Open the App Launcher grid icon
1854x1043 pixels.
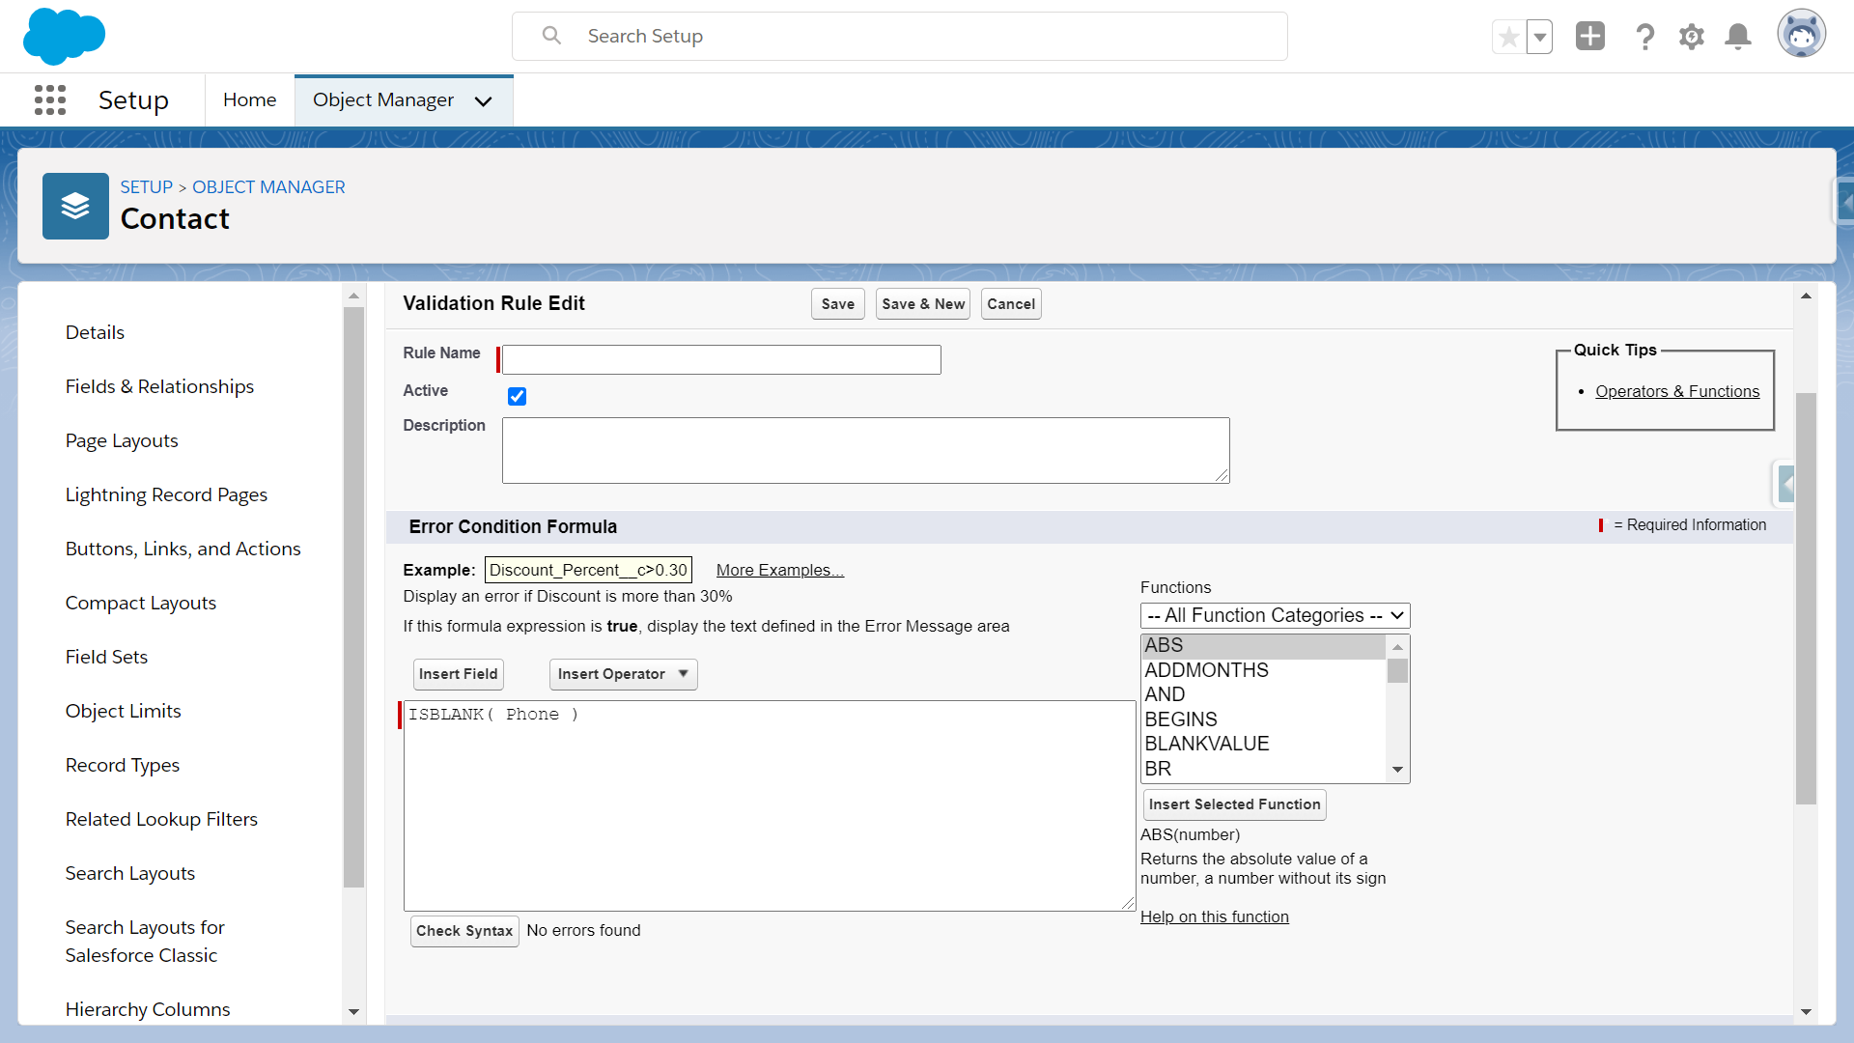[50, 99]
